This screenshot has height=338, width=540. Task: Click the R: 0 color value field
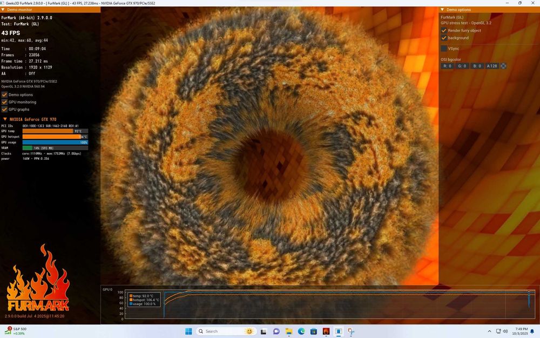pyautogui.click(x=447, y=66)
